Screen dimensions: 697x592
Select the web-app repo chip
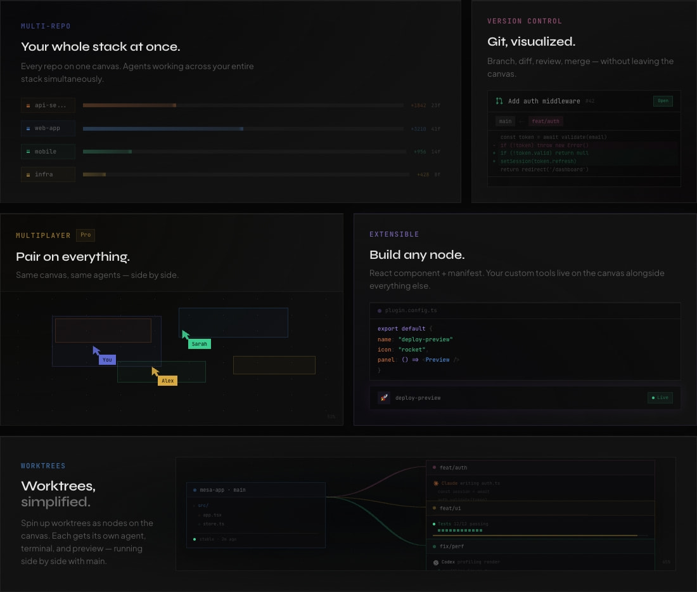click(48, 128)
